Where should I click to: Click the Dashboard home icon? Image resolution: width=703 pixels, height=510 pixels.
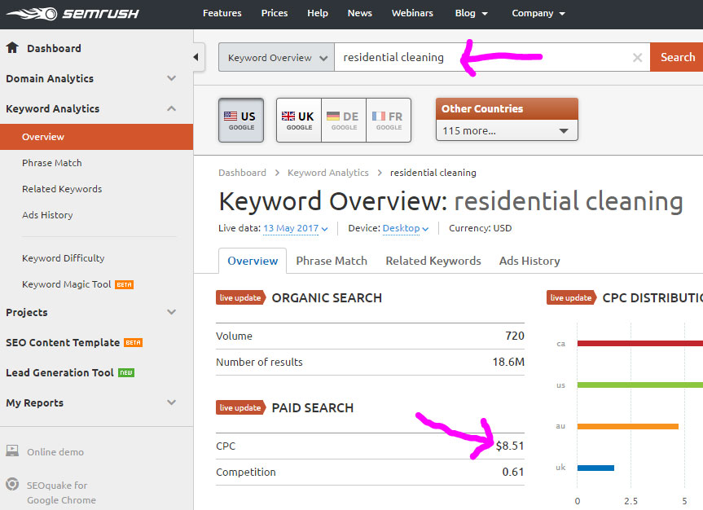[x=12, y=47]
